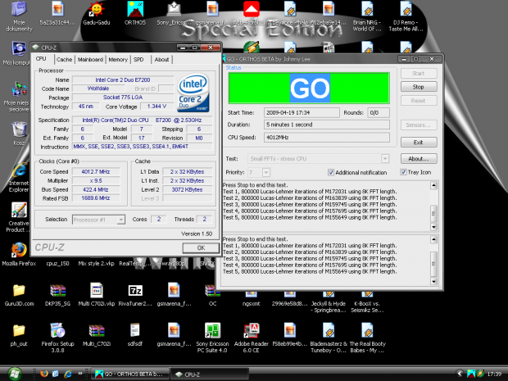The image size is (508, 381).
Task: Click the Intel Core 2 Duo logo
Action: coord(193,93)
